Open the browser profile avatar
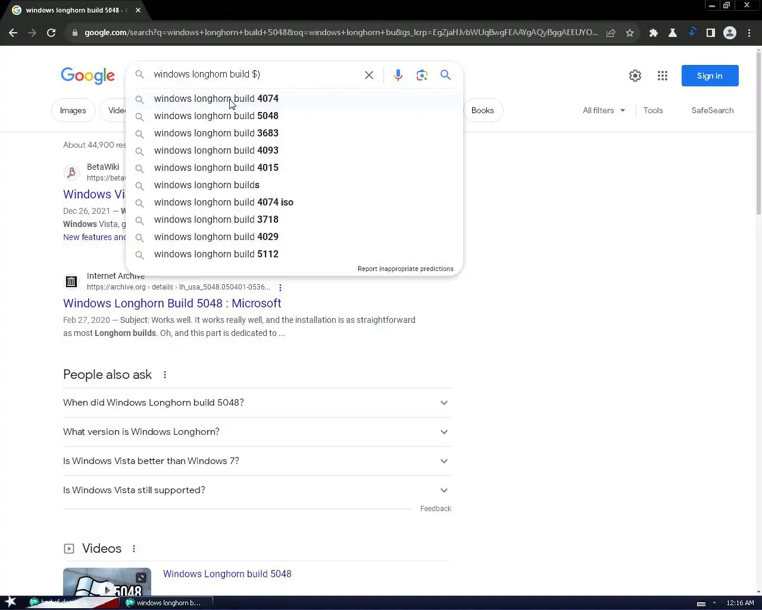This screenshot has height=610, width=762. pos(730,33)
